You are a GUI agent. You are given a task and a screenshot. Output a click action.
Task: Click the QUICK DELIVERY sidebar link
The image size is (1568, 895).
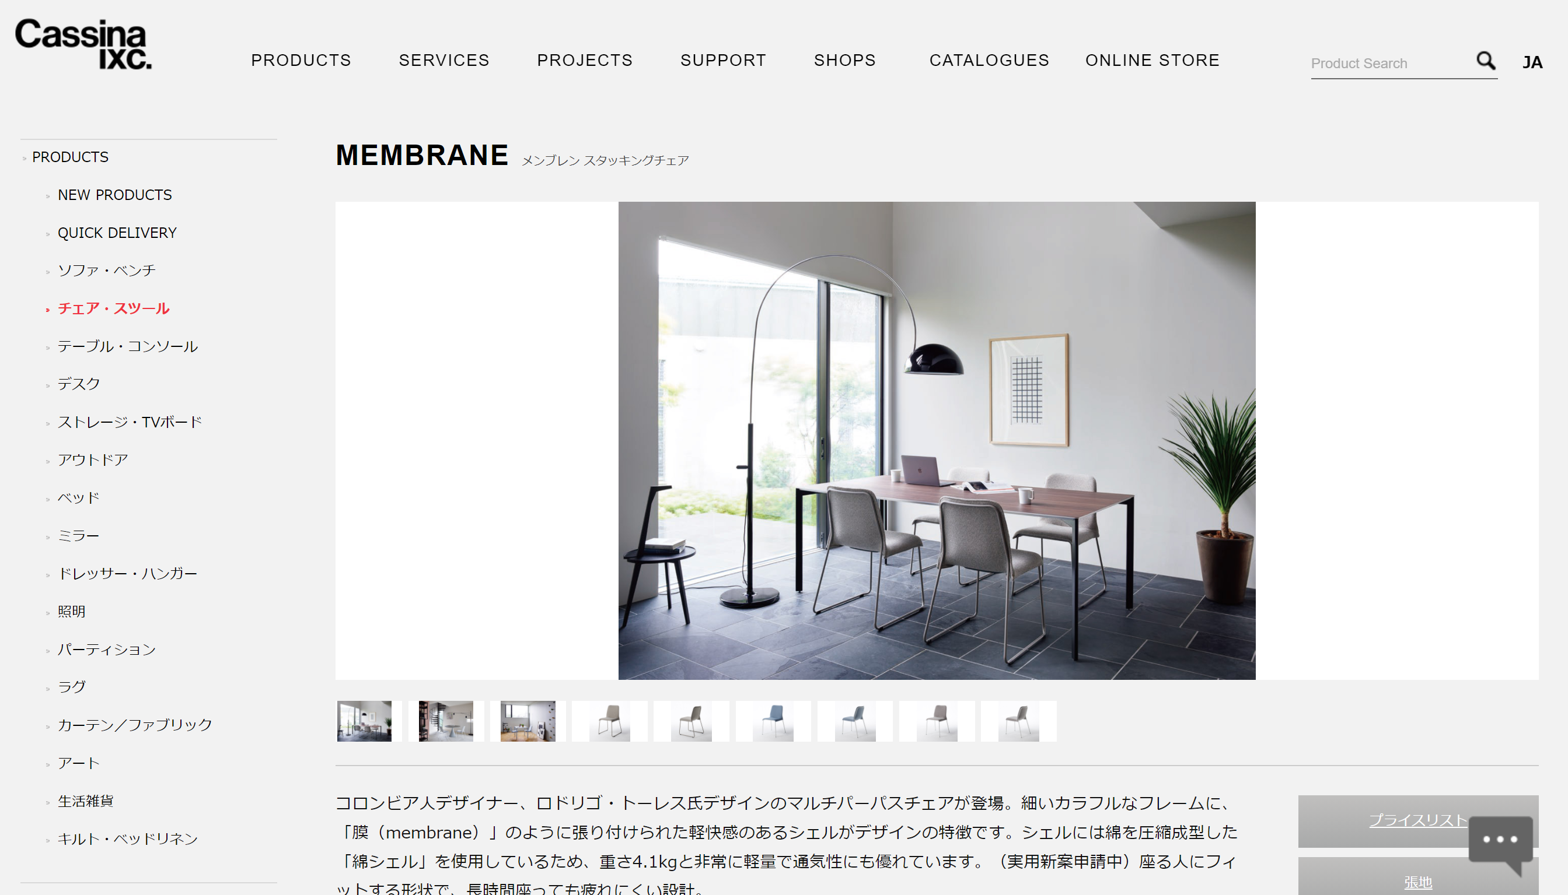pos(117,233)
